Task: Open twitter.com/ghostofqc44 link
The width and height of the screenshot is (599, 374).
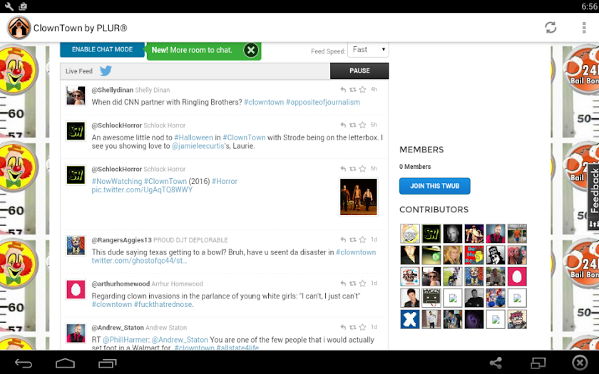Action: pos(139,261)
